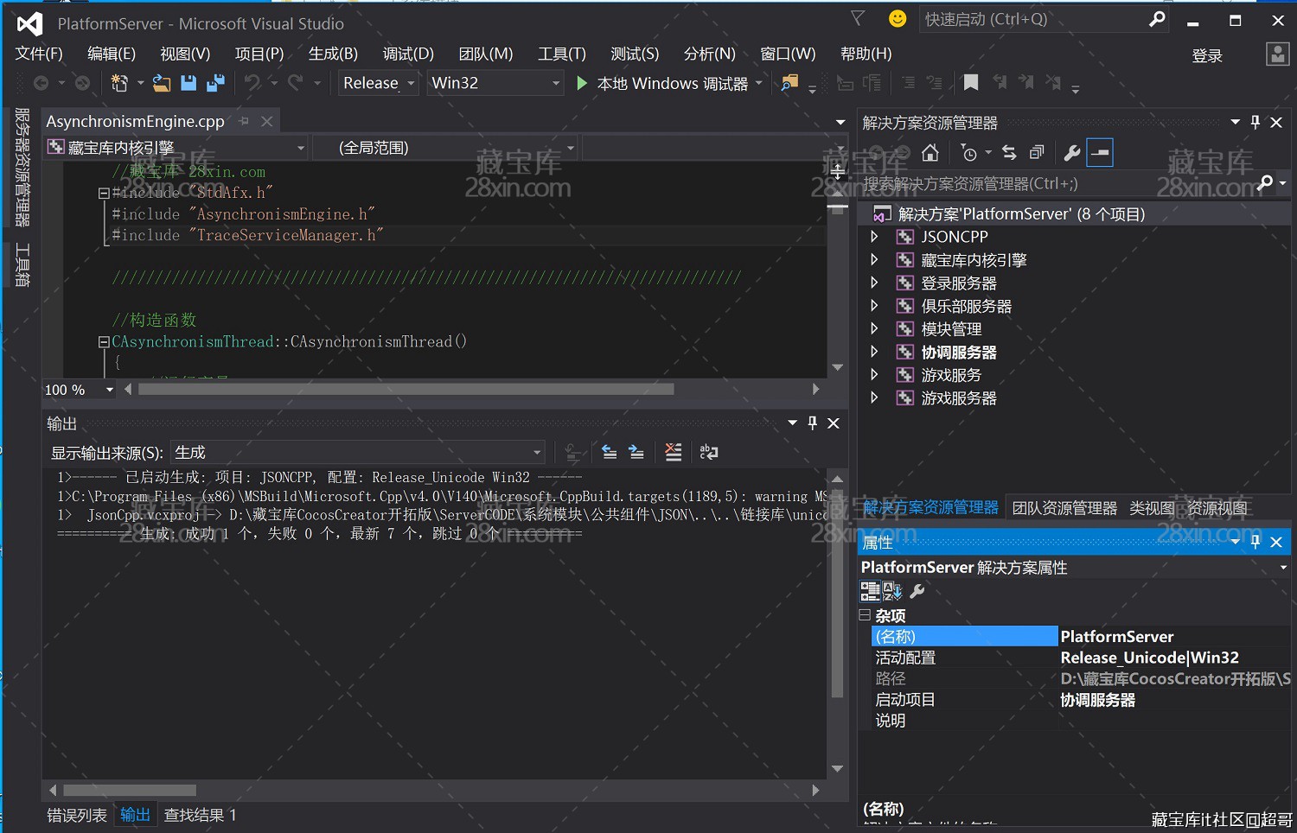The height and width of the screenshot is (833, 1297).
Task: Open the 调试(D) menu
Action: (408, 54)
